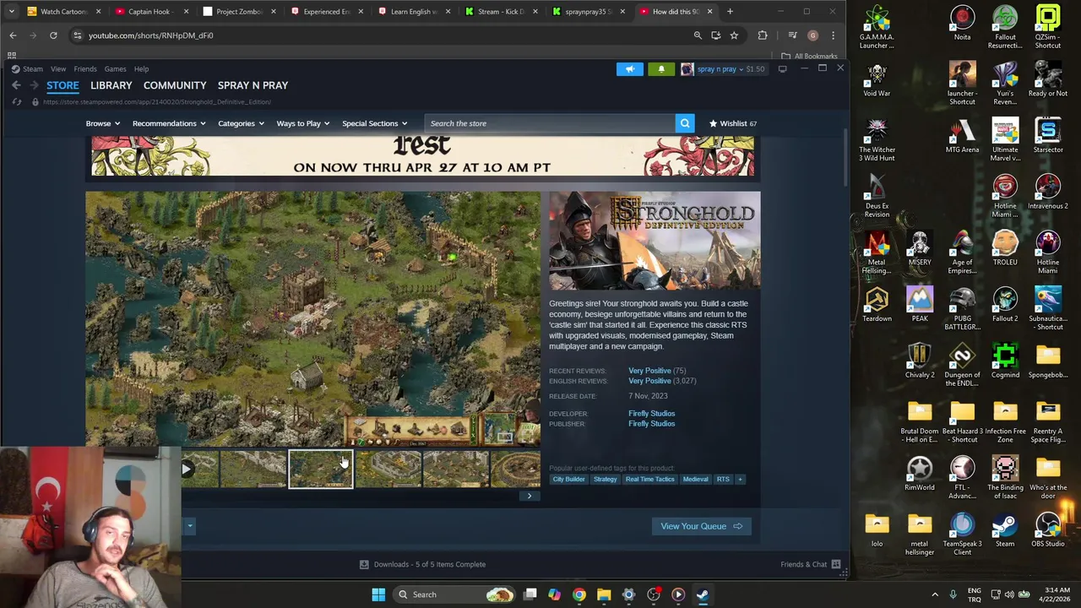Open the Ways to Play dropdown

pyautogui.click(x=303, y=123)
